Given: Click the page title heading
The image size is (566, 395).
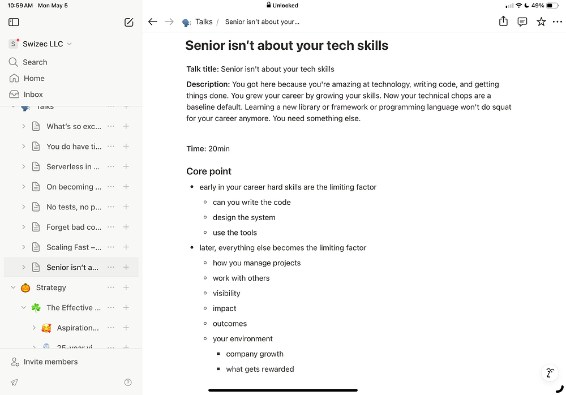Looking at the screenshot, I should pos(286,45).
